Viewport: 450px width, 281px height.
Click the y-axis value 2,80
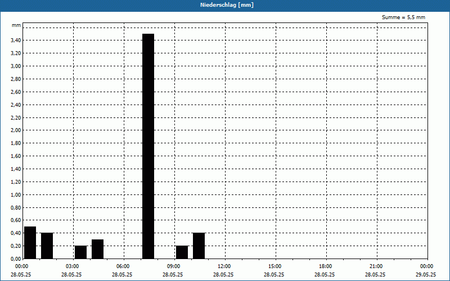click(x=16, y=79)
